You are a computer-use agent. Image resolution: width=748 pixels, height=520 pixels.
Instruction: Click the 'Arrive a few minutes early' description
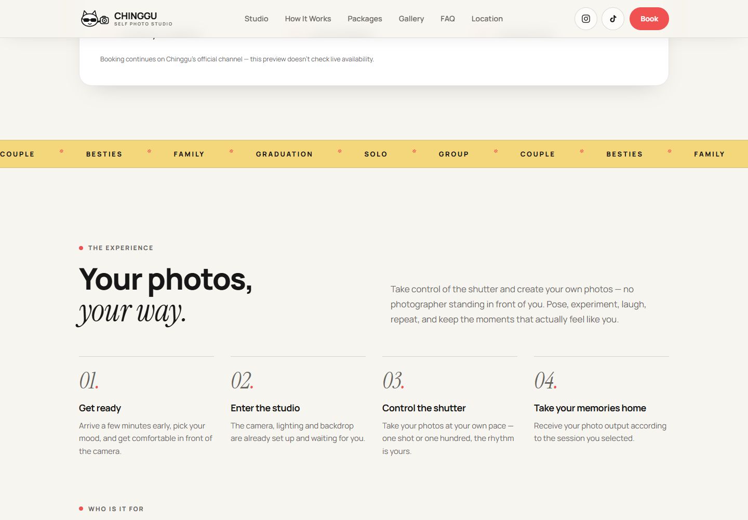[x=146, y=438]
